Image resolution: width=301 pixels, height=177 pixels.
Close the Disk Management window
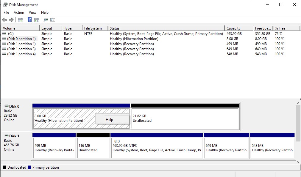[294, 4]
